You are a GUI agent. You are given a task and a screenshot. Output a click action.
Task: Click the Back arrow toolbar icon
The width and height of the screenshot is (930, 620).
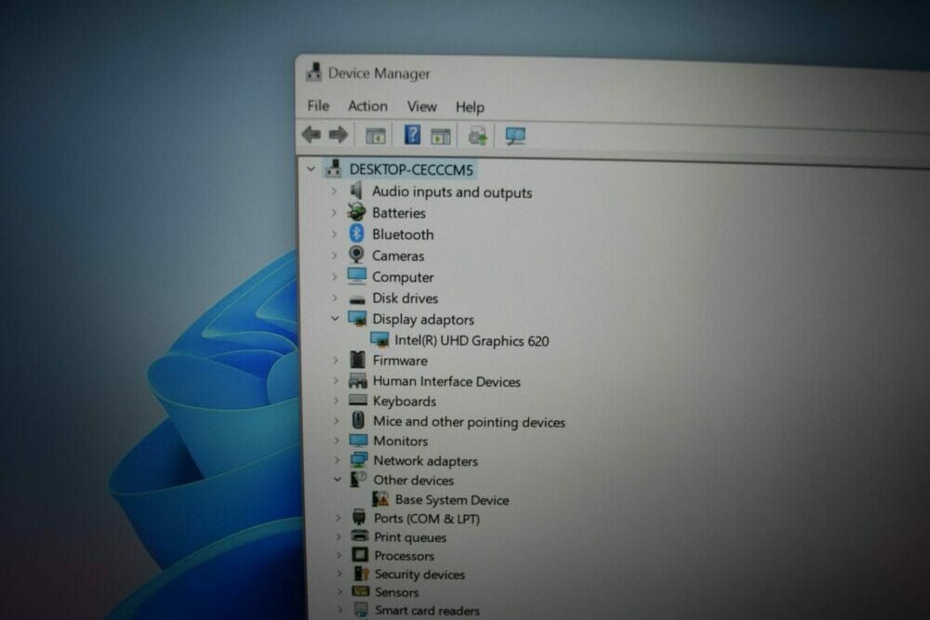312,135
